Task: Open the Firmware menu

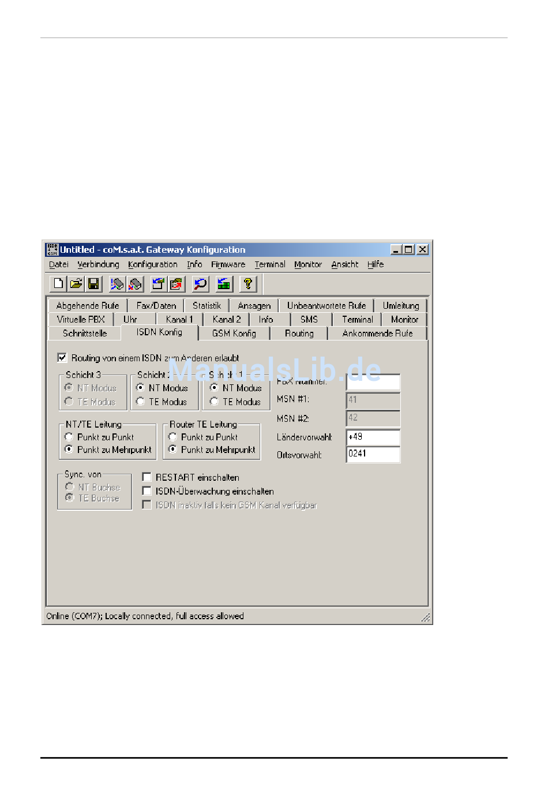Action: [x=228, y=264]
